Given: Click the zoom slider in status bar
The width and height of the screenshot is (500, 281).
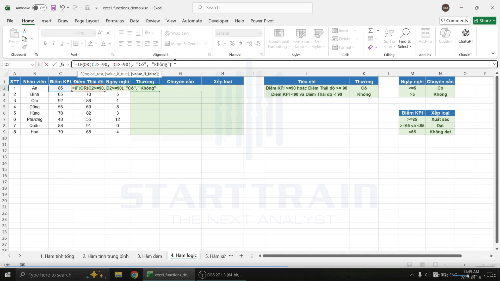Looking at the screenshot, I should pyautogui.click(x=464, y=265).
